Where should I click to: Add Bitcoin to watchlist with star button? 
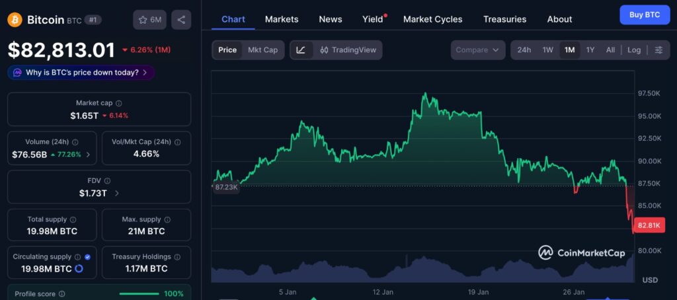pos(149,19)
